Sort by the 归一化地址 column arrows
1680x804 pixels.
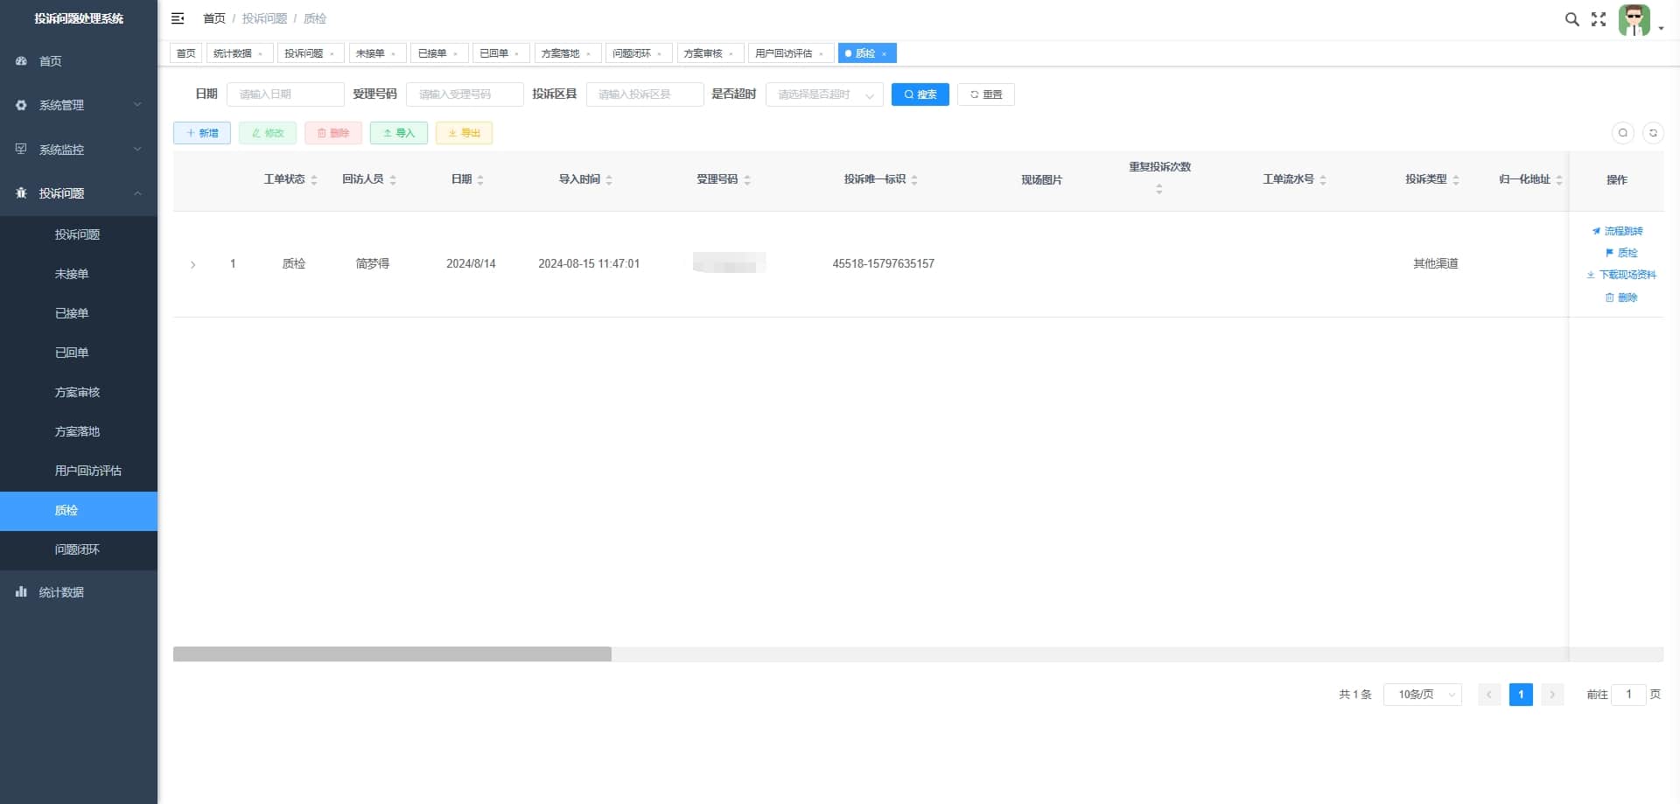1559,180
